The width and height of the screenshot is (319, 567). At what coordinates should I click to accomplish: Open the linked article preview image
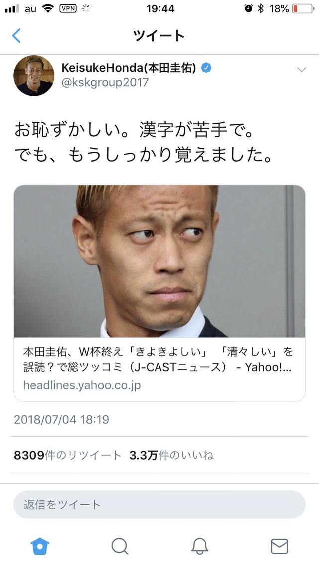click(159, 262)
